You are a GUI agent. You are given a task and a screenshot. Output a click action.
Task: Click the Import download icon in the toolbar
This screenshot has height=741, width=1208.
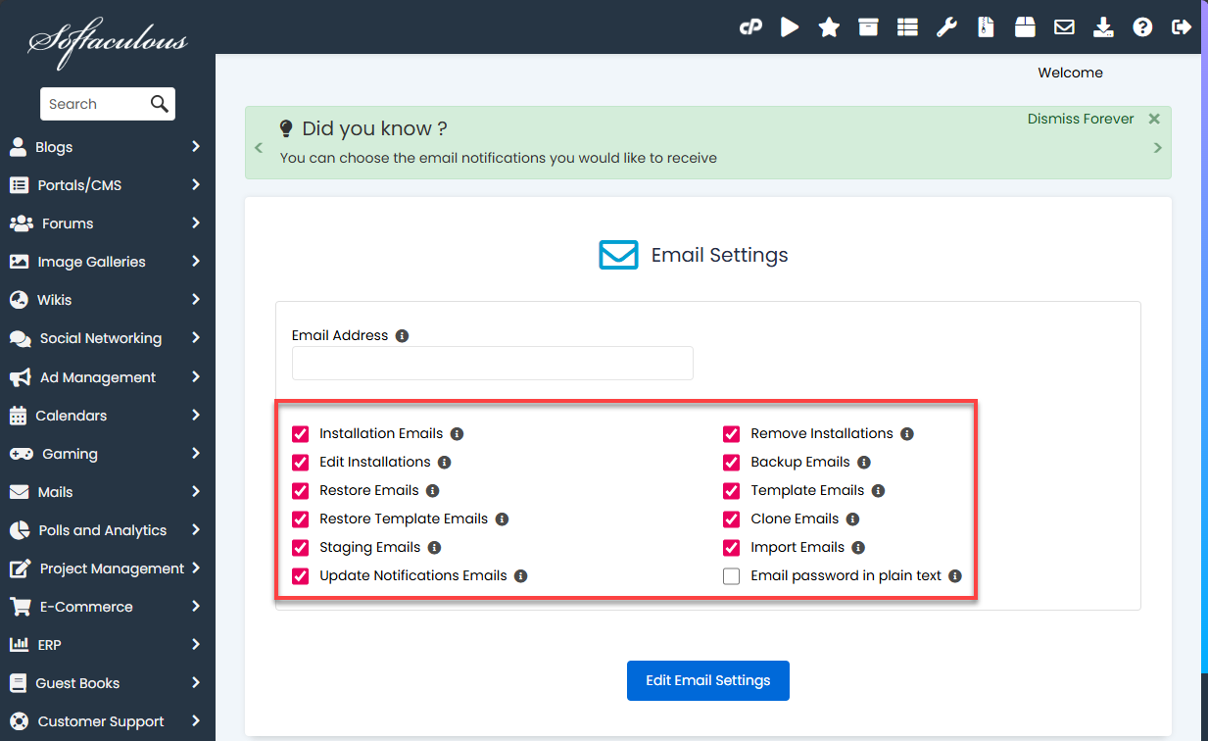click(x=1103, y=27)
